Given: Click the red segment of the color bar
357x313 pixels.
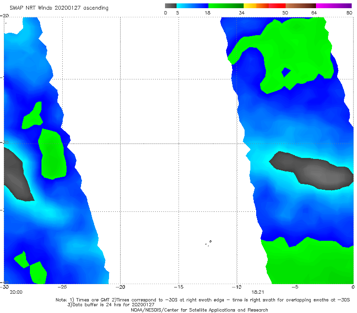Looking at the screenshot, I should tap(277, 6).
